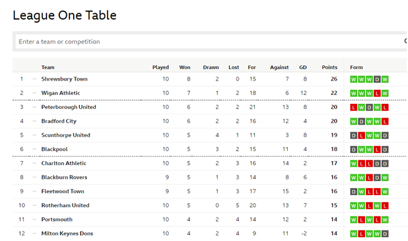Image resolution: width=408 pixels, height=241 pixels.
Task: Select Peterborough United in the table
Action: click(x=69, y=107)
